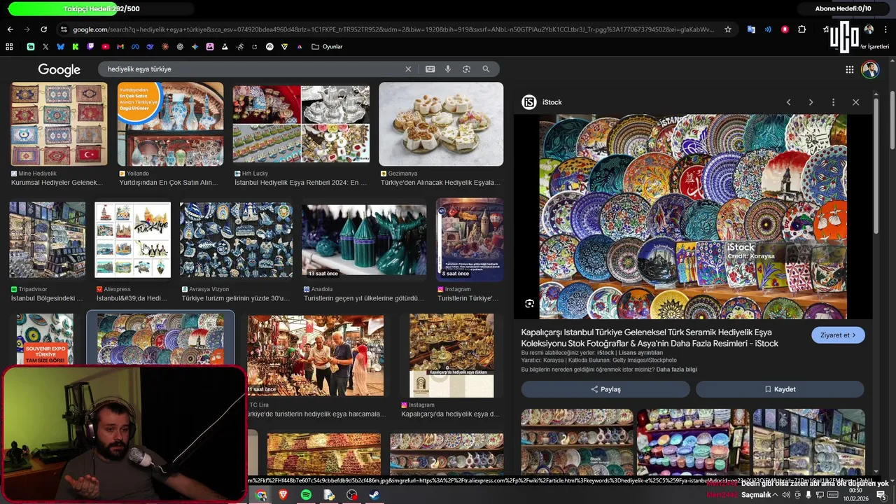896x504 pixels.
Task: Open İstanbul Hediyelik Eşya Rehberi 2024 title
Action: 301,183
